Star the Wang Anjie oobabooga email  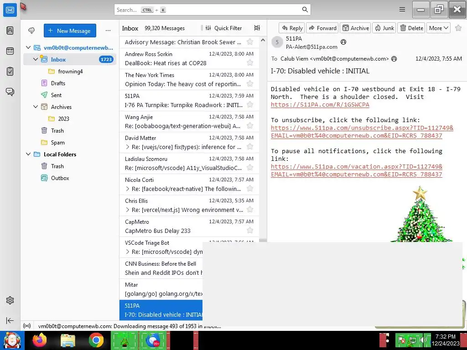click(x=250, y=126)
